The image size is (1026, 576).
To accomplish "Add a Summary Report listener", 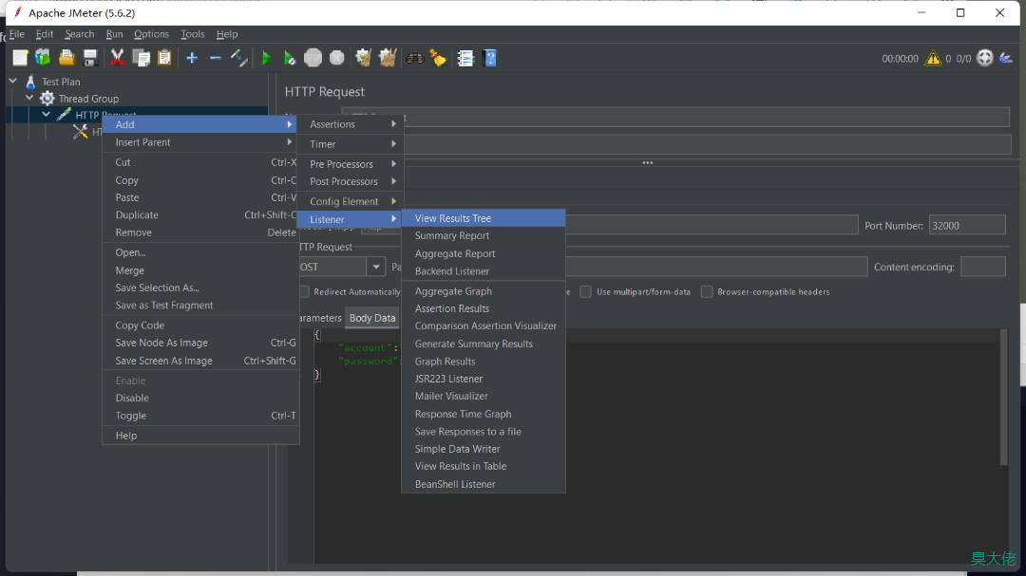I will pos(483,235).
